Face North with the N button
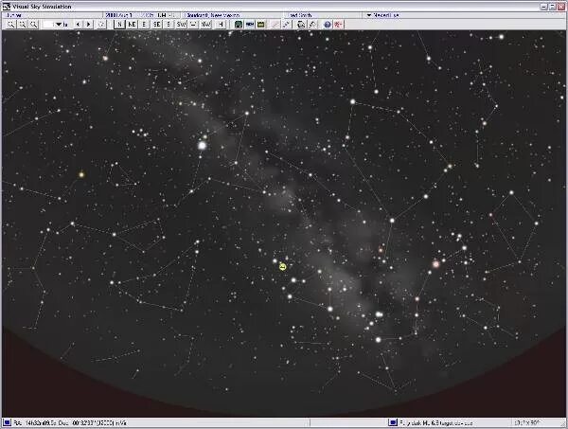This screenshot has width=568, height=429. [x=119, y=25]
